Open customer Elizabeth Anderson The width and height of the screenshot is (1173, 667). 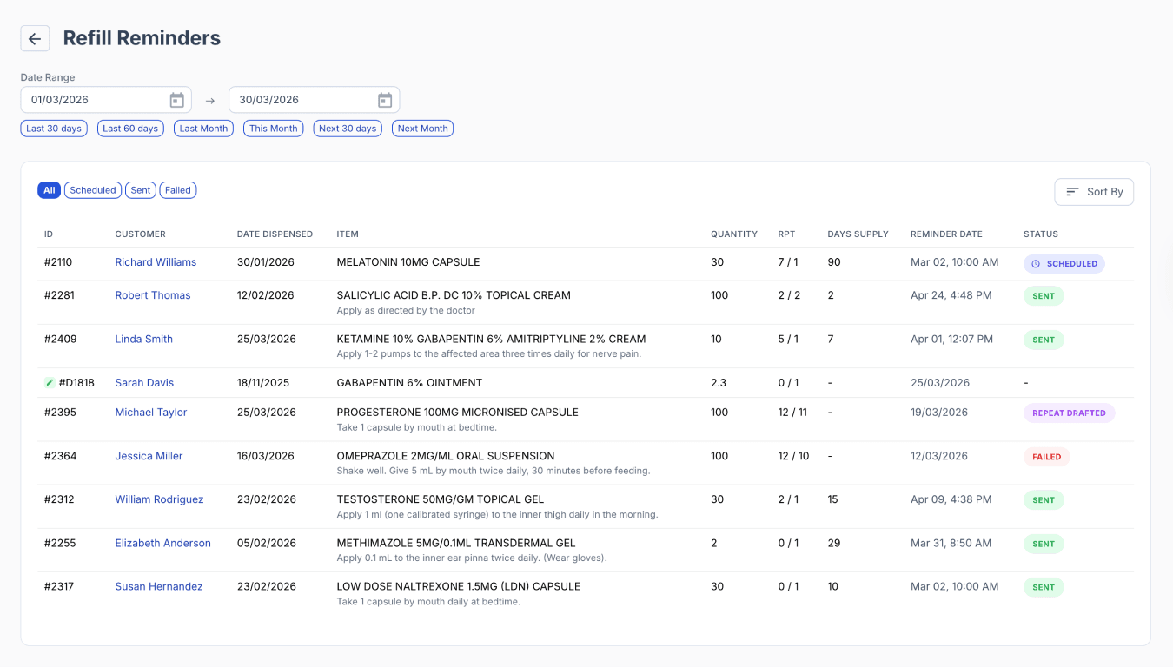[163, 544]
